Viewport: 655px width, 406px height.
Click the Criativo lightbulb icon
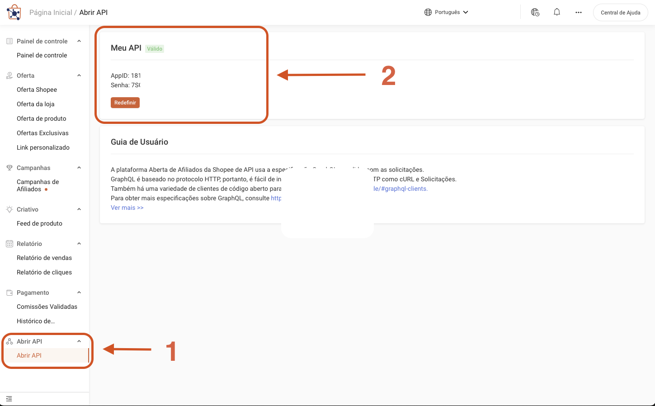pos(9,209)
